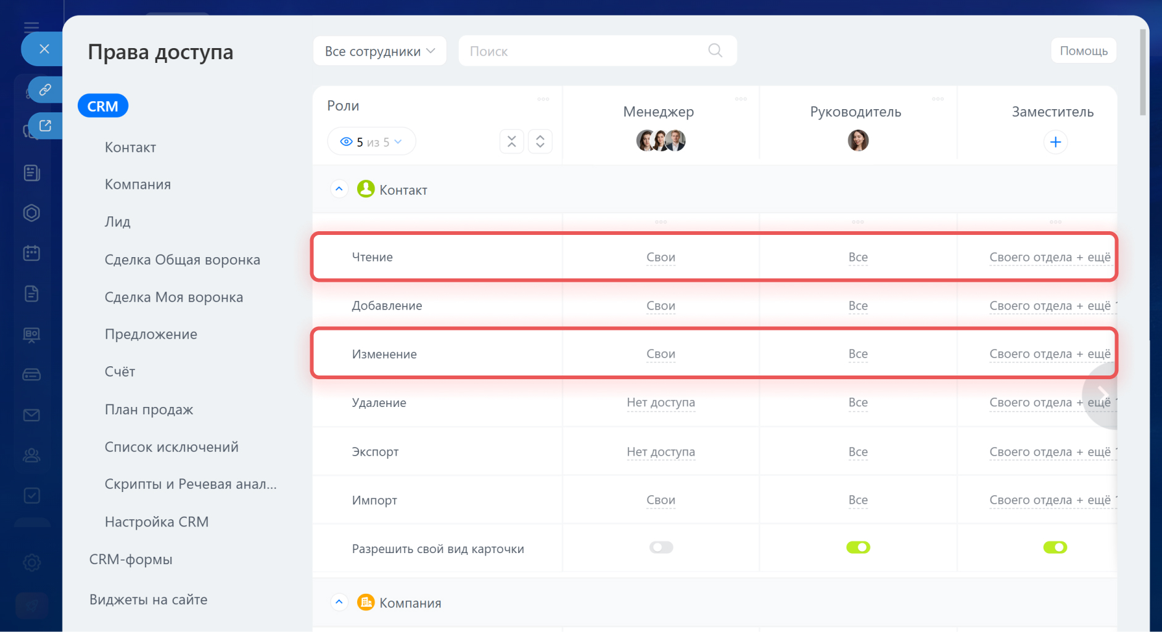Click the Помощь button

[x=1083, y=51]
